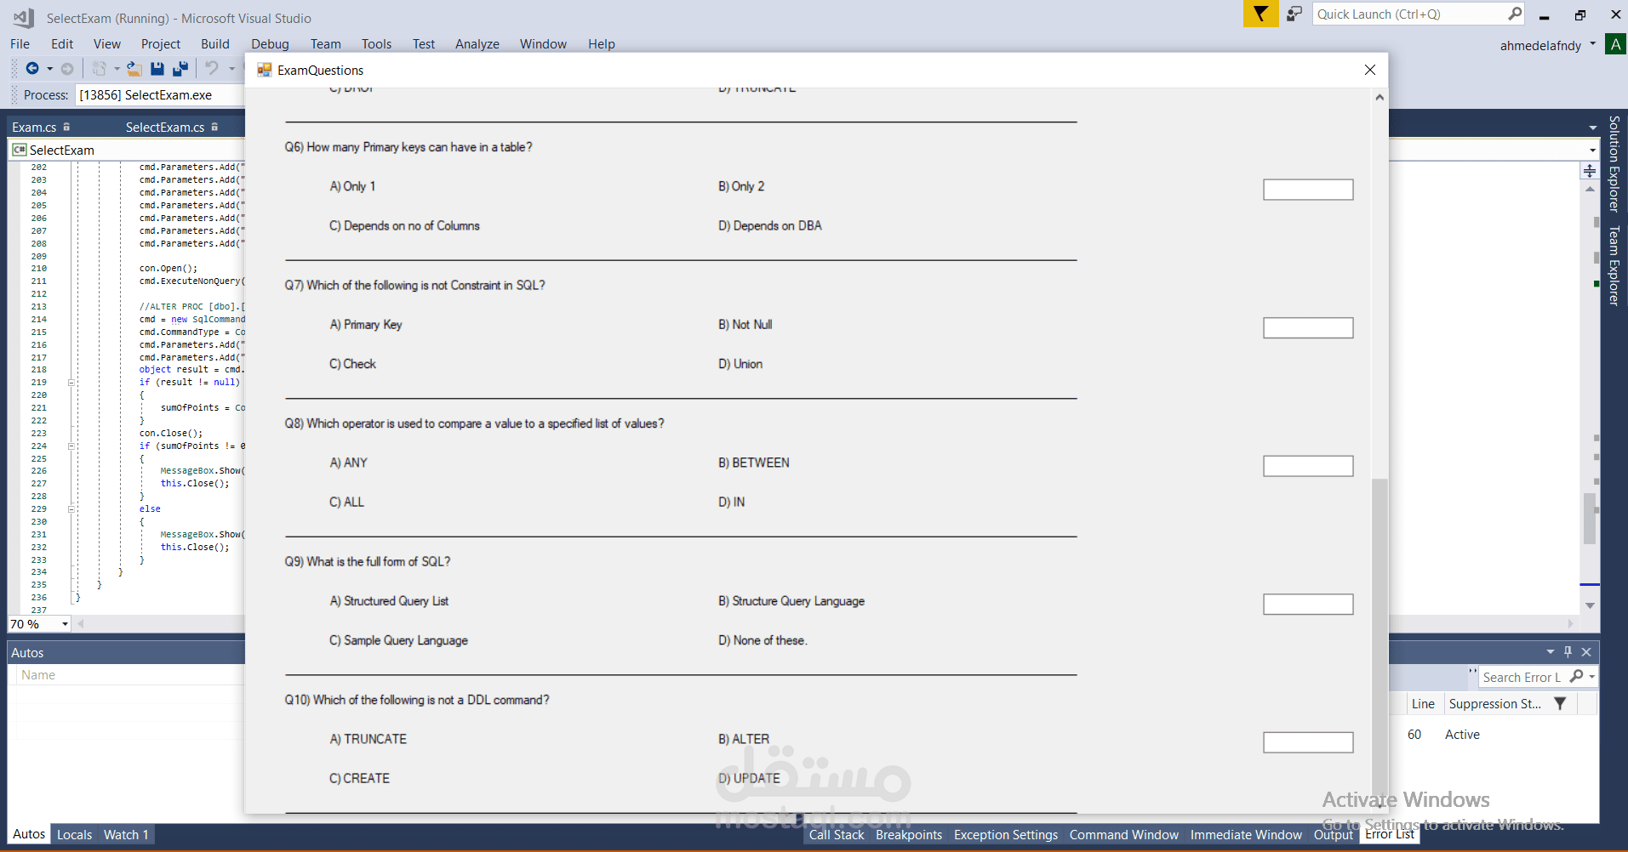Click the ExamQuestions form vertical scrollbar thumb

(x=1380, y=638)
